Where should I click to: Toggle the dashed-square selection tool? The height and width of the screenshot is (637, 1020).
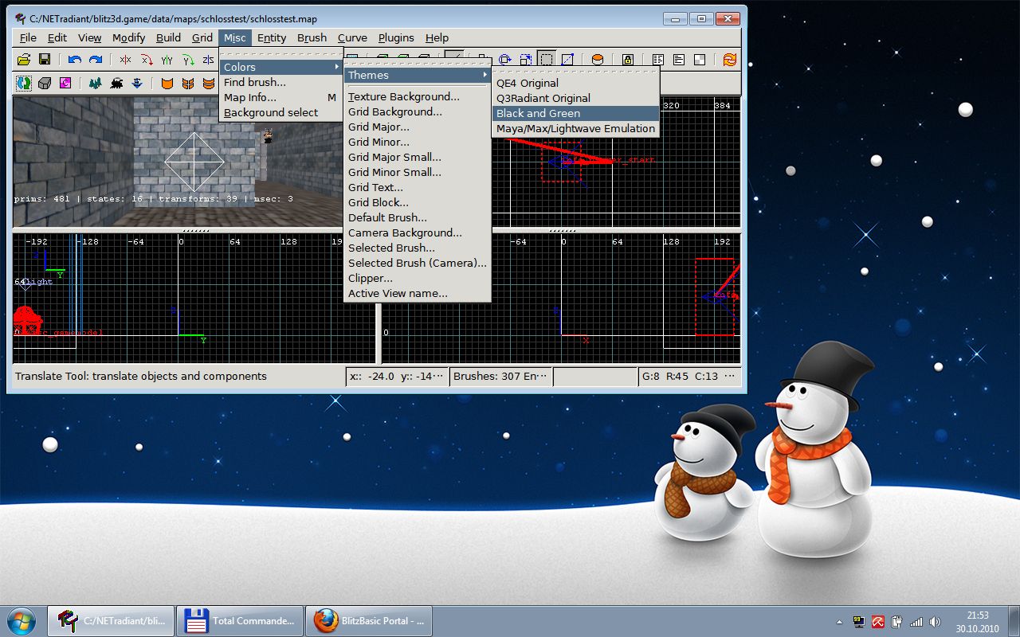(547, 59)
